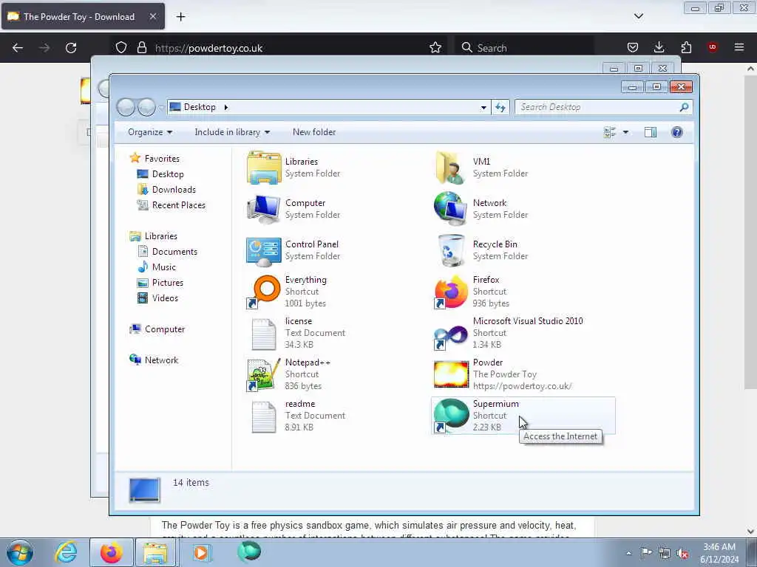This screenshot has height=567, width=757.
Task: Select the license text document icon
Action: click(264, 334)
